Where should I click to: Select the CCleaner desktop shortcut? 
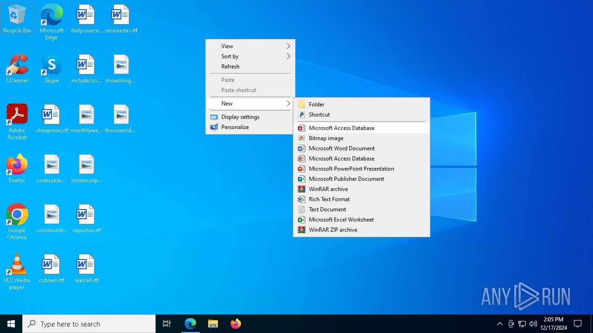point(17,68)
